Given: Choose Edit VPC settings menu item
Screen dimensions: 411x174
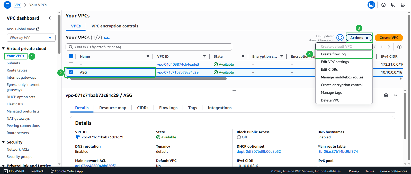Looking at the screenshot, I should click(x=344, y=62).
